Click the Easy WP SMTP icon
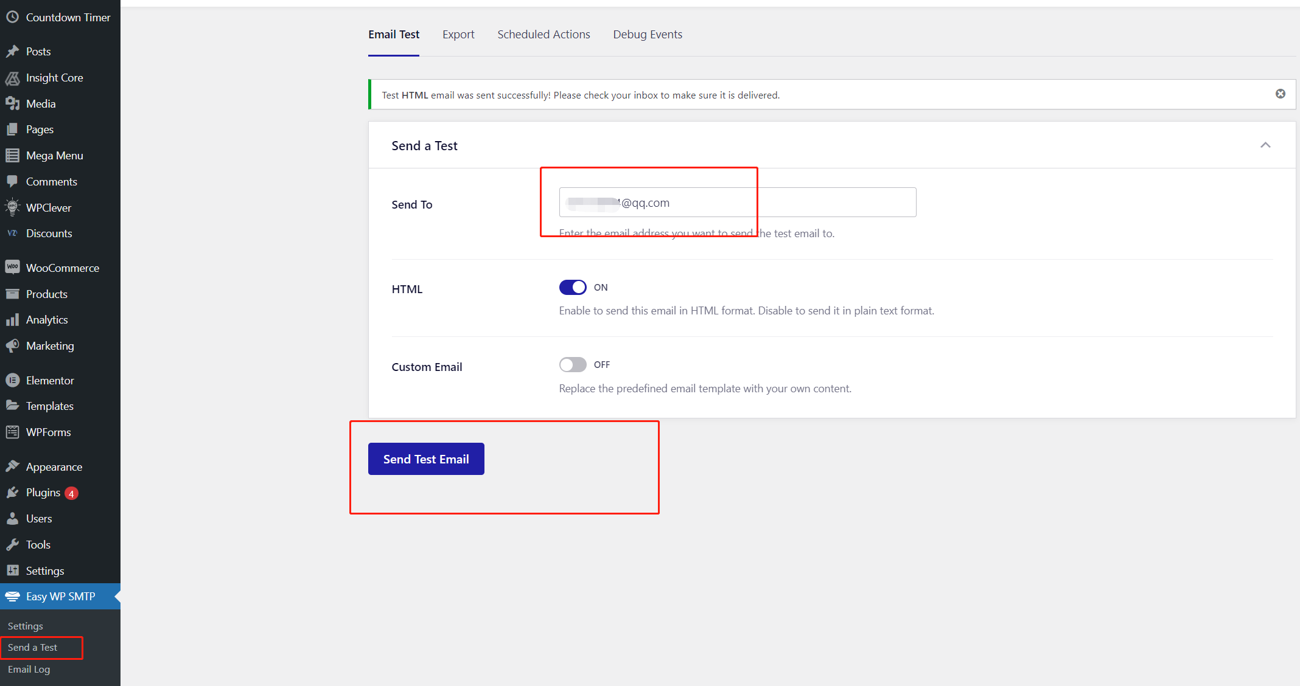The width and height of the screenshot is (1300, 686). pos(12,597)
